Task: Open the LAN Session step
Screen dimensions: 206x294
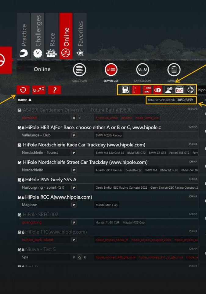Action: [143, 70]
